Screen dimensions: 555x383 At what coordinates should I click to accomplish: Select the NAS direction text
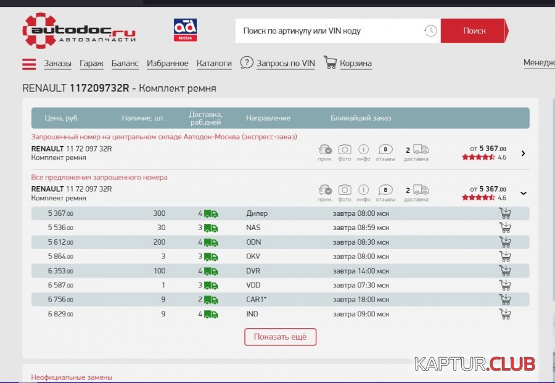tap(253, 228)
